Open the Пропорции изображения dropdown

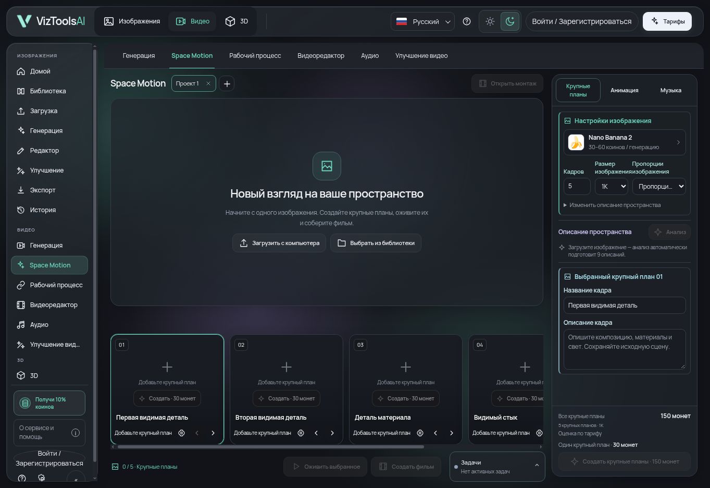coord(659,186)
